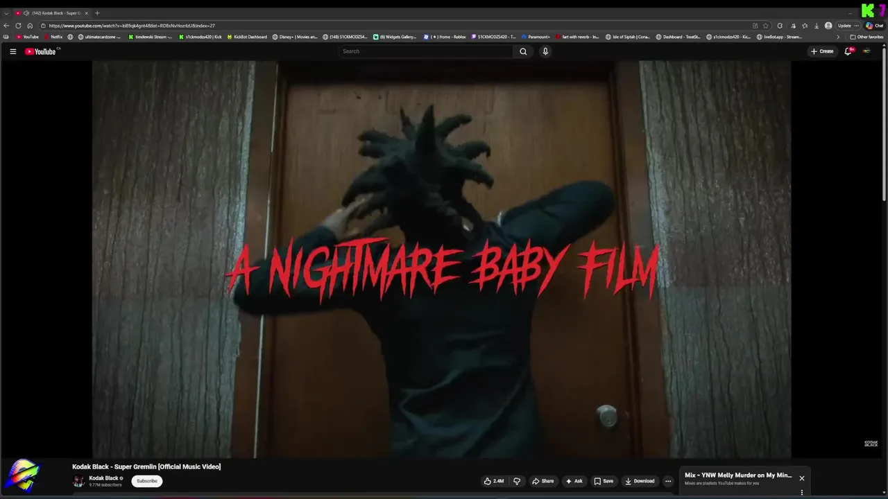This screenshot has height=499, width=888.
Task: Open browser profile avatar
Action: pos(828,26)
